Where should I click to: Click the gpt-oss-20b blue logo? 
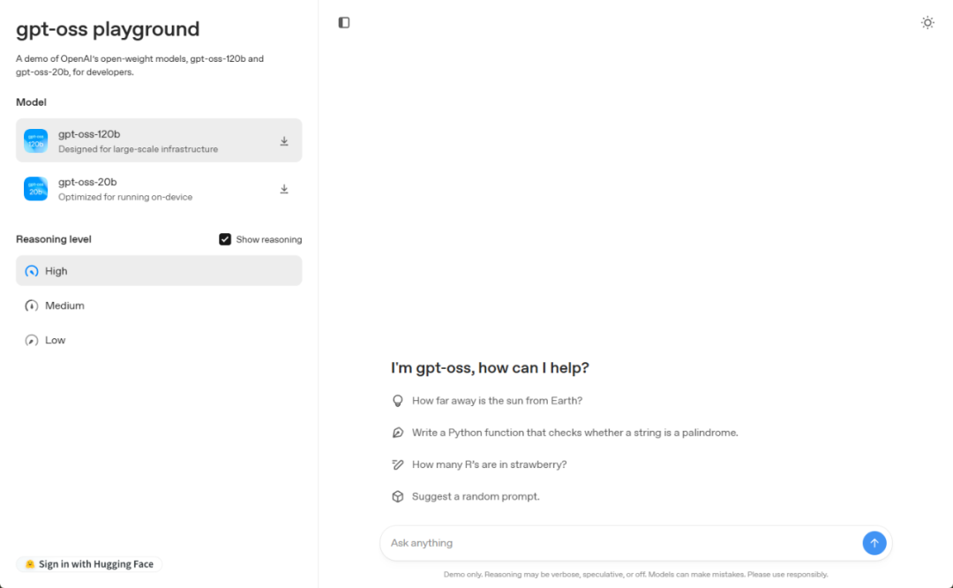pos(36,189)
